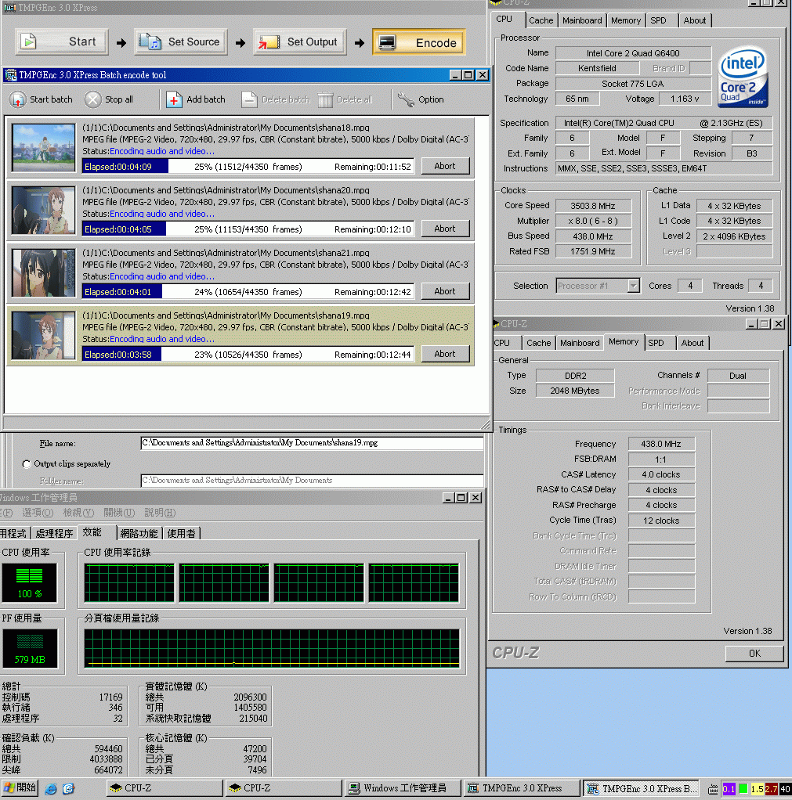792x800 pixels.
Task: Click purple 0.1 tray indicator
Action: click(x=729, y=789)
